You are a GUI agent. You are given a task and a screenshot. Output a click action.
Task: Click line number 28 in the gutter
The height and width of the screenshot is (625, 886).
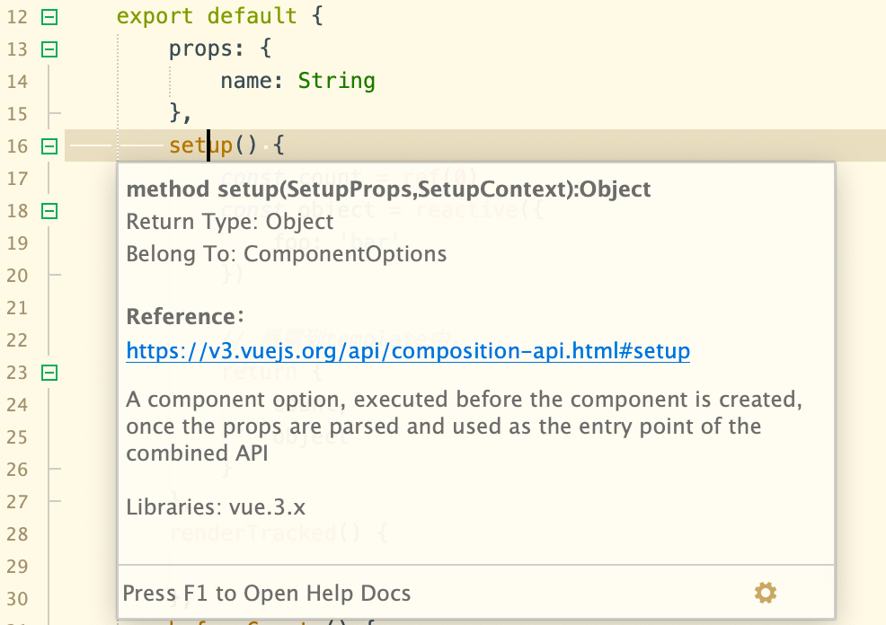click(17, 534)
